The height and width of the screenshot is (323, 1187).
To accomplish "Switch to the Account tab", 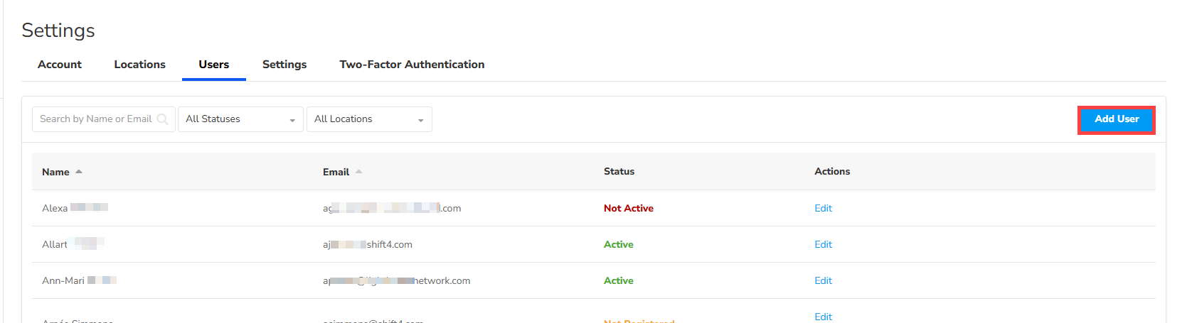I will click(60, 65).
